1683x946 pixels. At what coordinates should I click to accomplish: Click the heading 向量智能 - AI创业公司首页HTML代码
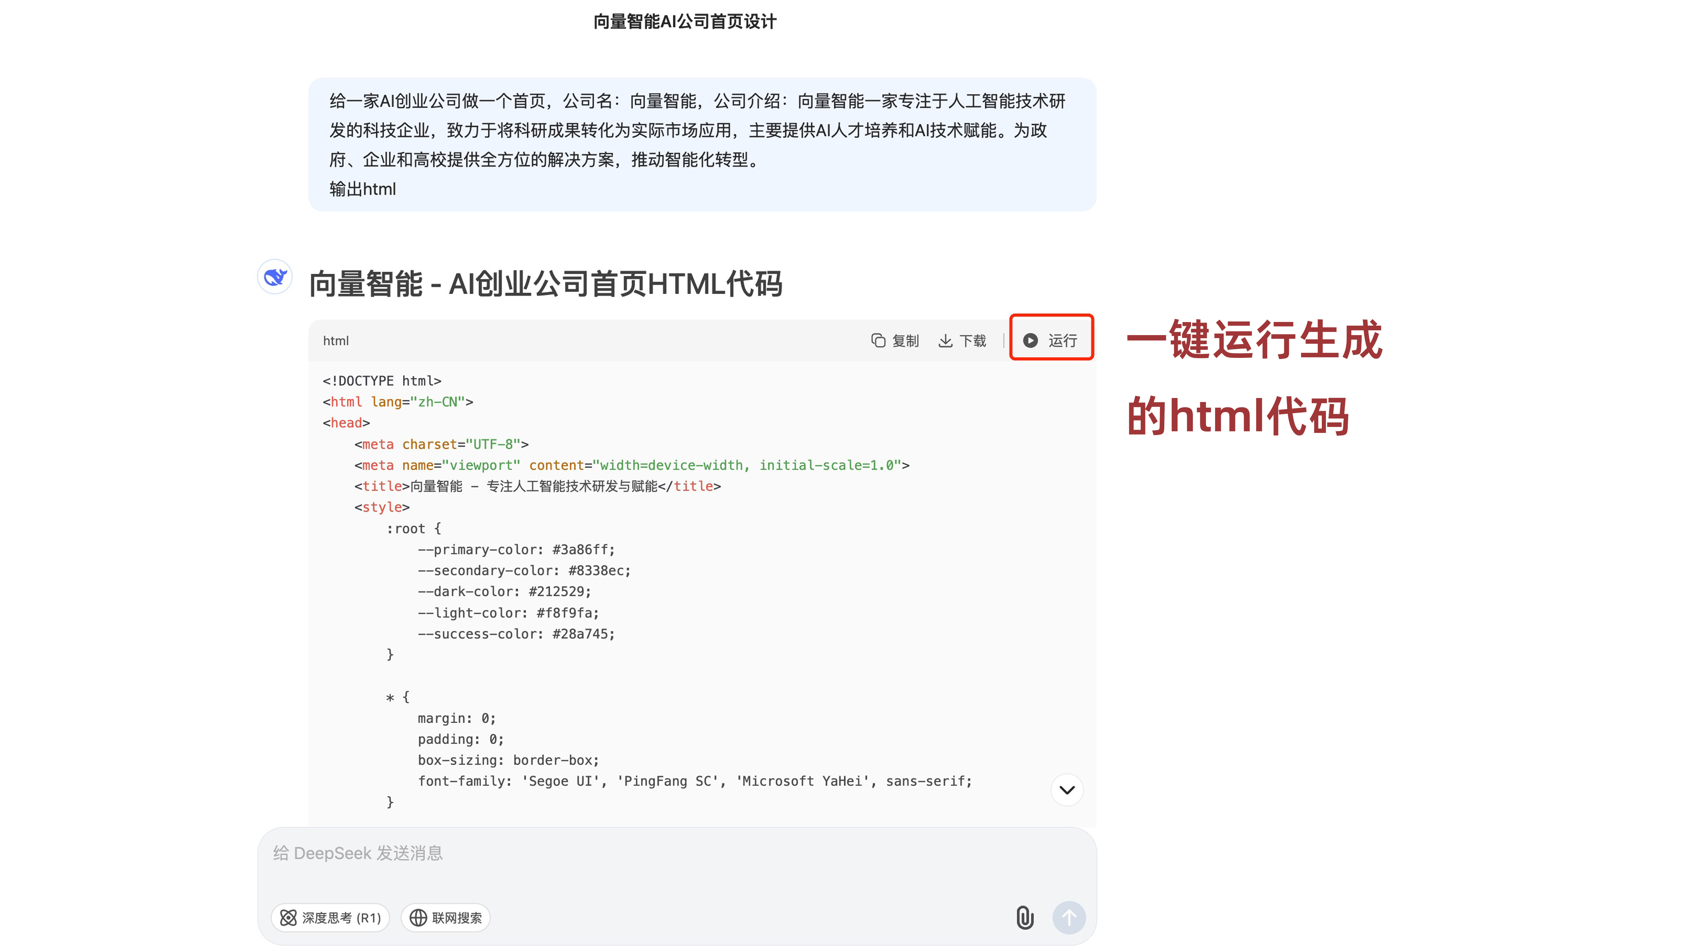(x=546, y=284)
